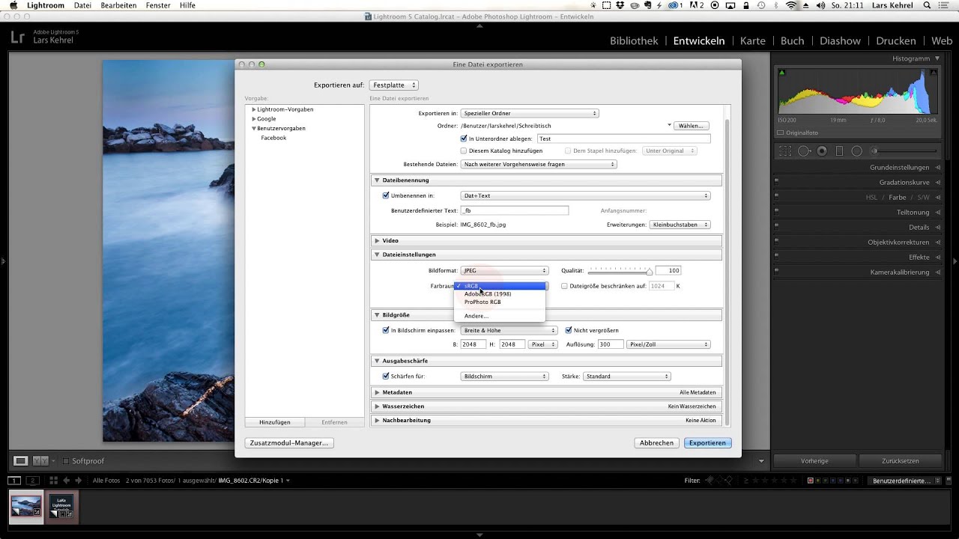This screenshot has height=539, width=959.
Task: Select the Spot Removal tool
Action: [x=804, y=151]
